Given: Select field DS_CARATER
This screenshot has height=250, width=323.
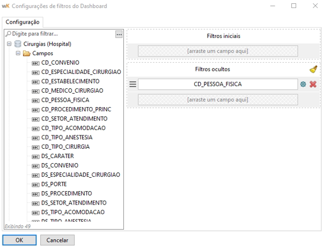Looking at the screenshot, I should (57, 156).
